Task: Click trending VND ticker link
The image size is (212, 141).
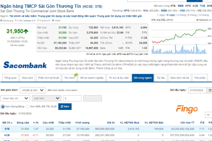Action: point(182,11)
